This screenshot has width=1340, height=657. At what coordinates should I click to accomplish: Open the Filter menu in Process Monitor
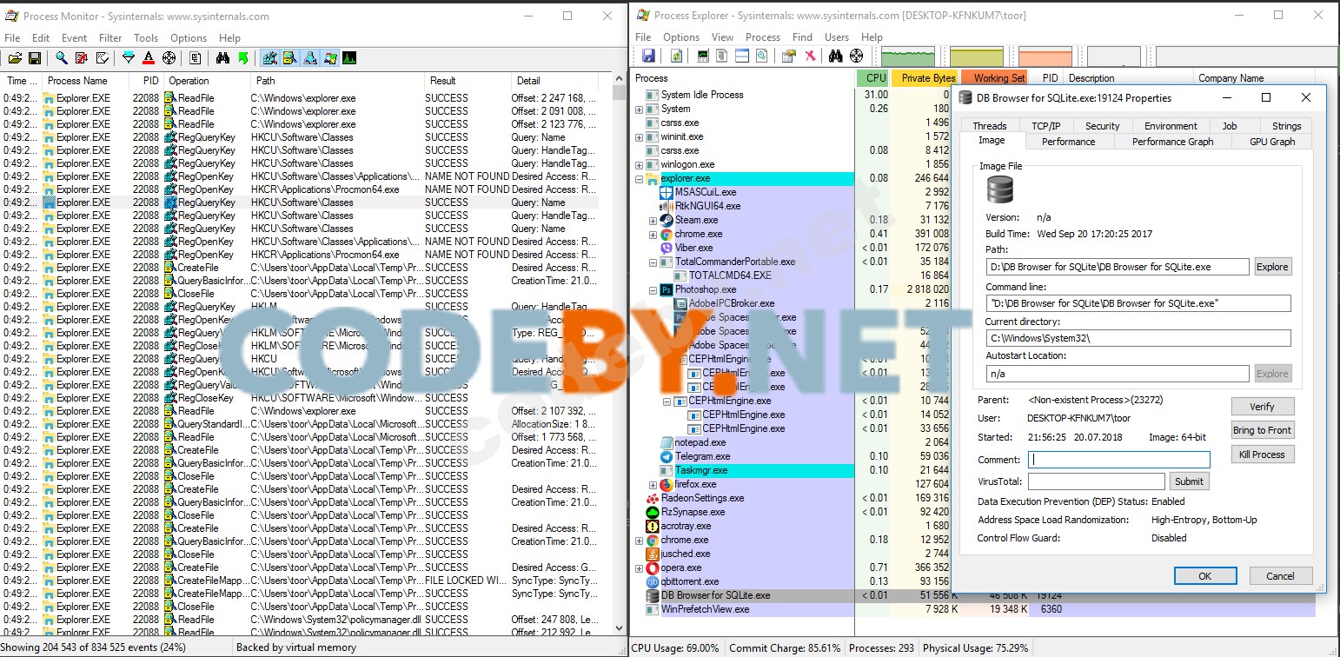click(110, 38)
